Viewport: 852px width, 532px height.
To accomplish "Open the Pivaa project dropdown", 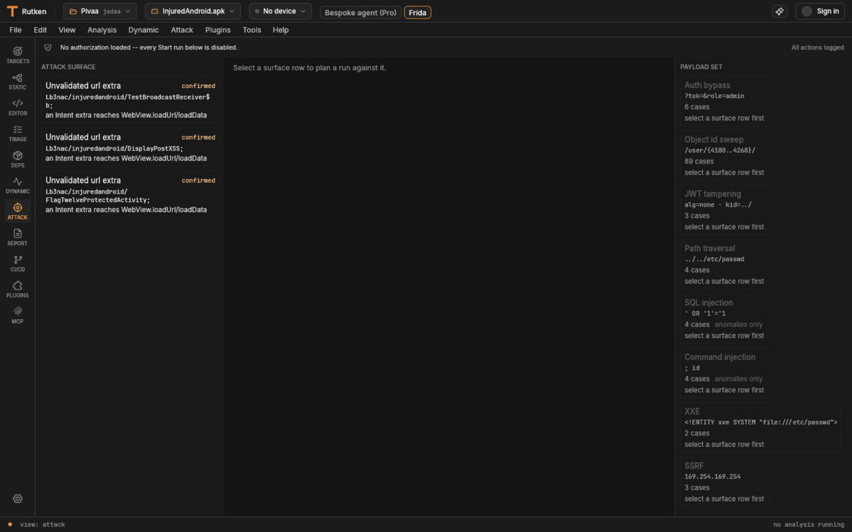I will point(99,11).
